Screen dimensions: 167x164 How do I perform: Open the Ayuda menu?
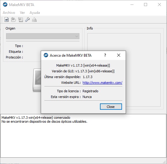[35, 13]
